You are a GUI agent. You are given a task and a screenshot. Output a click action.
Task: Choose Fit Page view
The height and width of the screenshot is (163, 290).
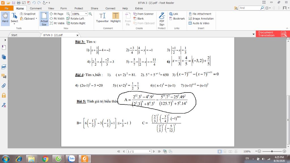coord(57,14)
